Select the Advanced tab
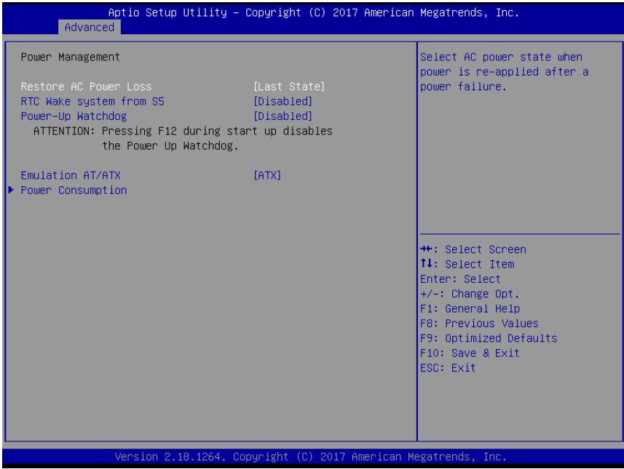Viewport: 624px width, 469px height. pyautogui.click(x=89, y=27)
